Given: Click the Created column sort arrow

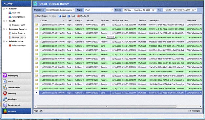Looking at the screenshot, I should tap(64, 21).
